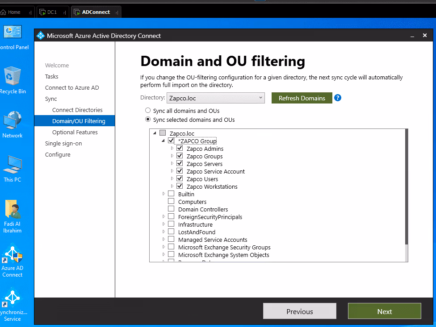Check the ForeignSecurityPrincipals checkbox
The height and width of the screenshot is (327, 436).
(171, 216)
